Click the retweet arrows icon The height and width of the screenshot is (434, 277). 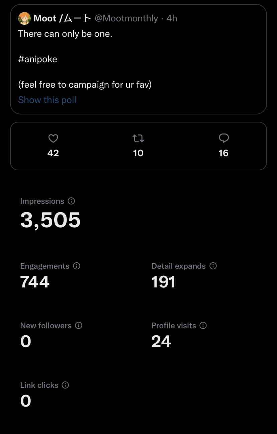point(138,138)
